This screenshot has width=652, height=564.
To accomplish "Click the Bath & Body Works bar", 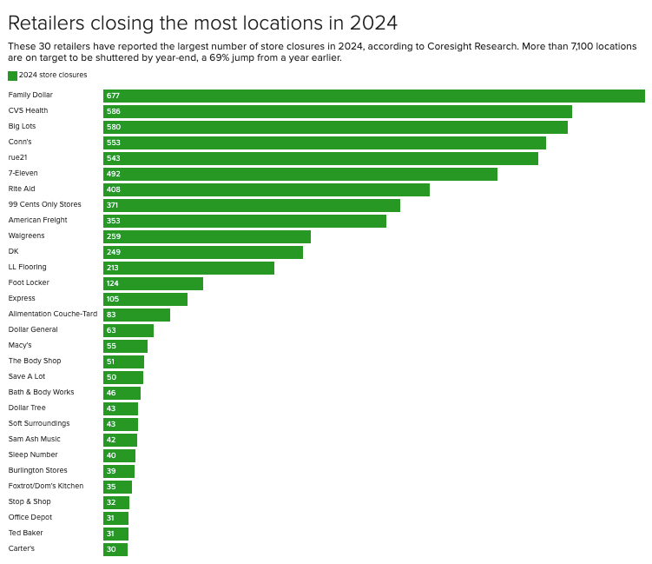I will click(122, 393).
